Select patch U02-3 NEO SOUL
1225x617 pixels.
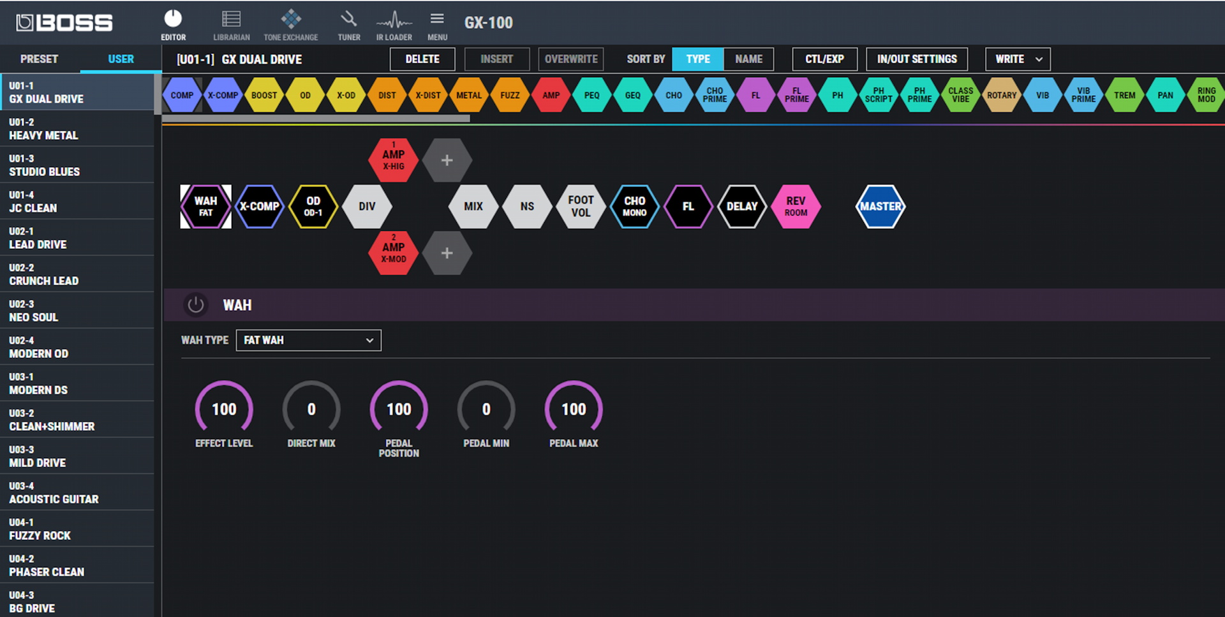77,310
